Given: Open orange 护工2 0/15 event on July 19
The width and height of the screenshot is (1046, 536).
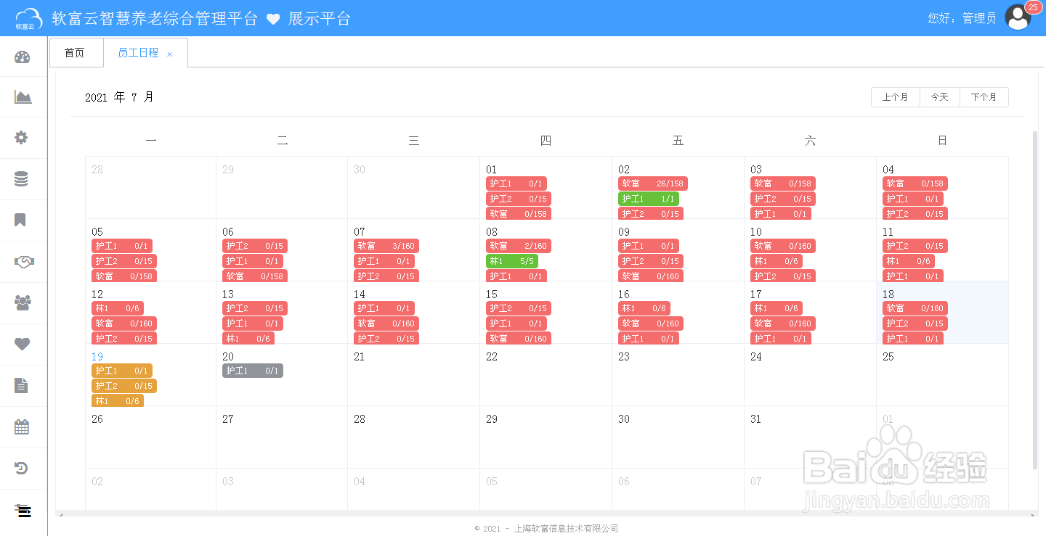Looking at the screenshot, I should click(124, 386).
